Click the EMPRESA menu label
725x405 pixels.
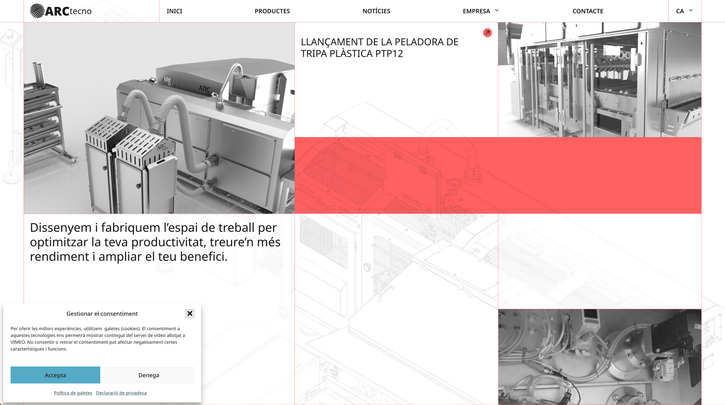click(x=476, y=11)
